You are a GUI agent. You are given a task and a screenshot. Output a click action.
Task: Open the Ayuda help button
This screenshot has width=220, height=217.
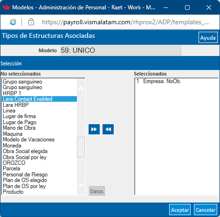coord(208,37)
